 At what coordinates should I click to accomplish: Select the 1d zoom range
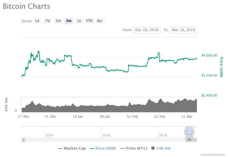[37, 21]
